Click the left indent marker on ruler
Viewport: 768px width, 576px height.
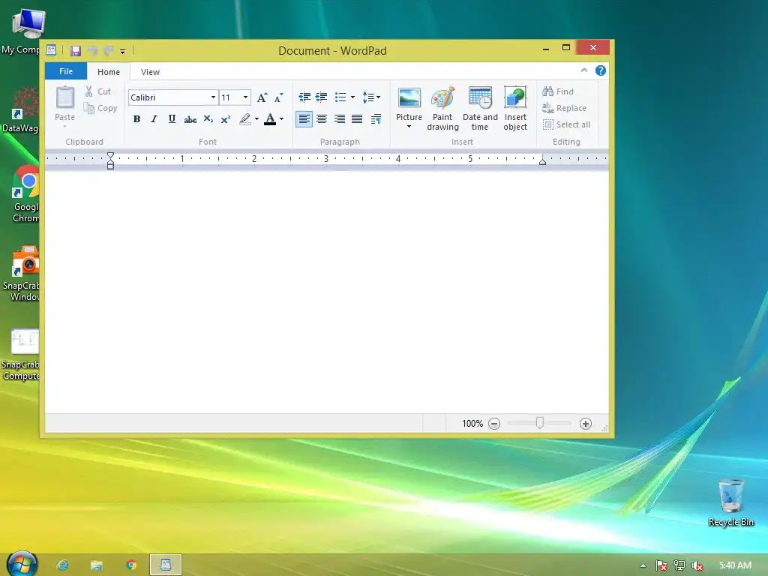click(x=111, y=160)
